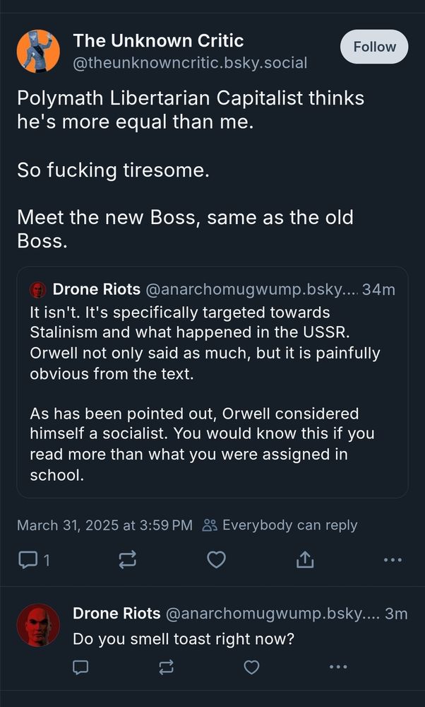Repost Drone Riots' toast reply

click(x=166, y=667)
